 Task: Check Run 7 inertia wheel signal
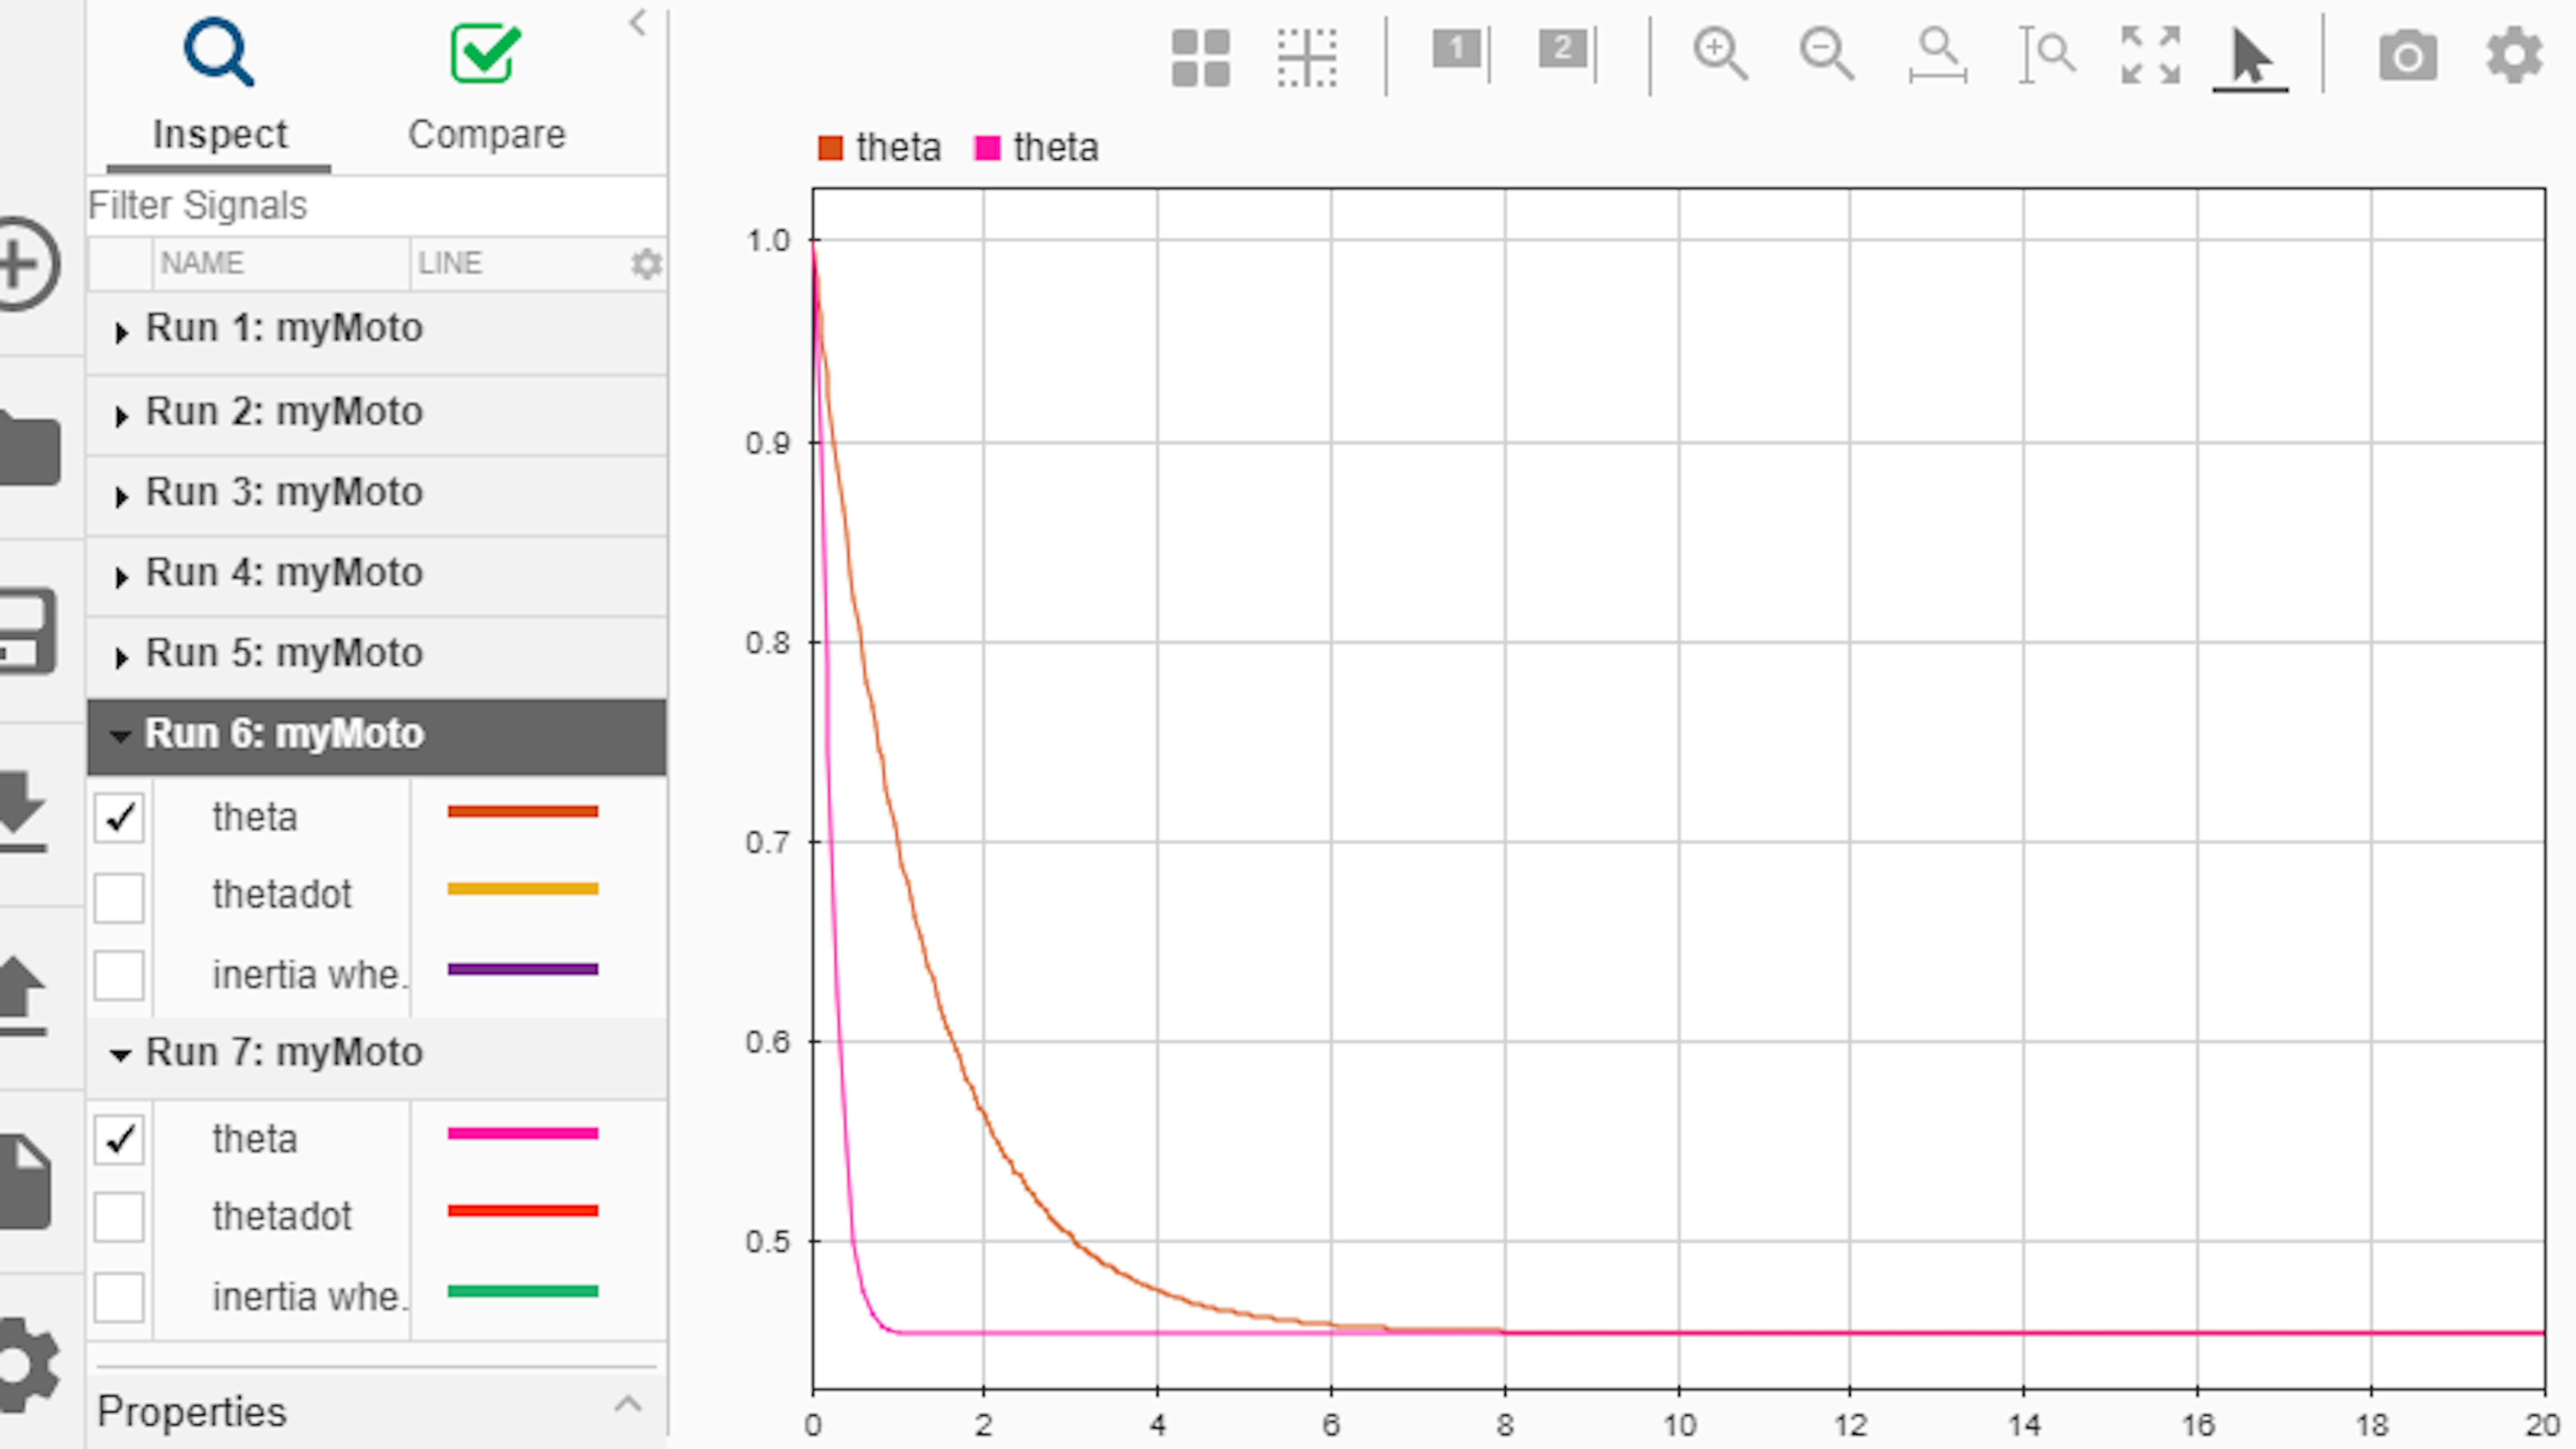(119, 1297)
